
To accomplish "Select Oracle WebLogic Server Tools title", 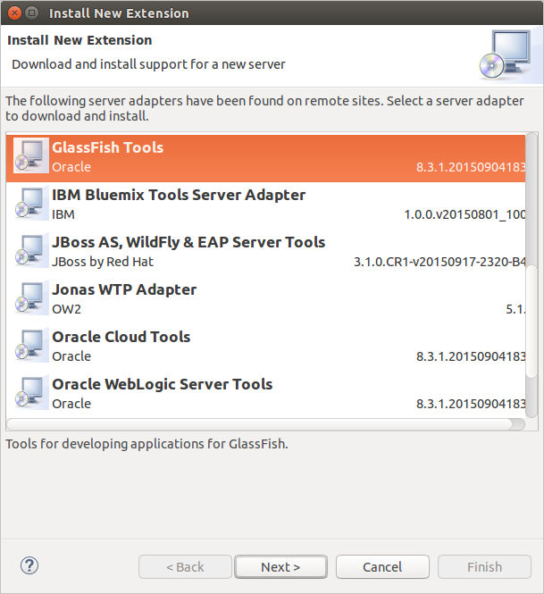I will (x=163, y=384).
